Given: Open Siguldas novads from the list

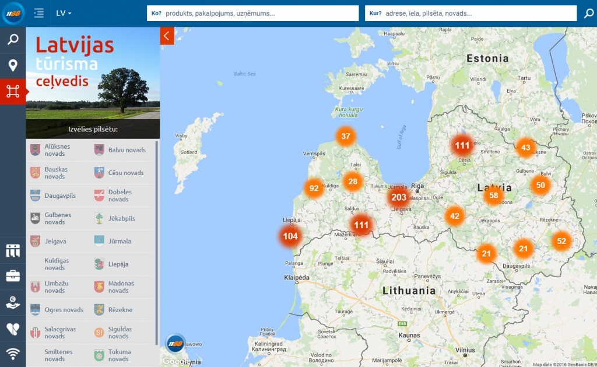Looking at the screenshot, I should tap(120, 333).
